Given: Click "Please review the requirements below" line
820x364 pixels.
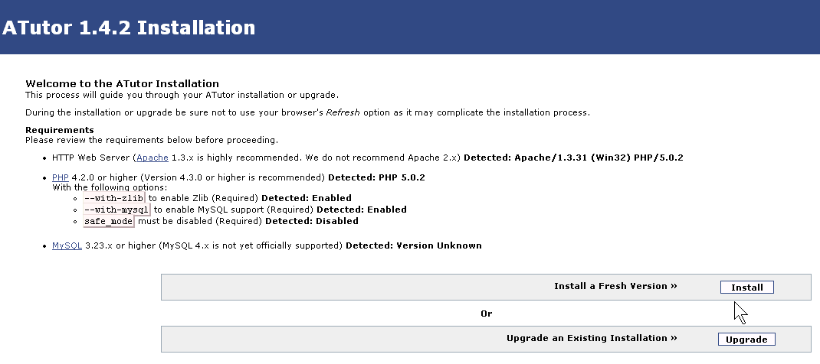Looking at the screenshot, I should [152, 140].
